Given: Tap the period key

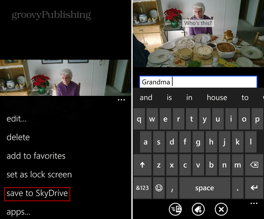Looking at the screenshot, I should pos(238,188).
